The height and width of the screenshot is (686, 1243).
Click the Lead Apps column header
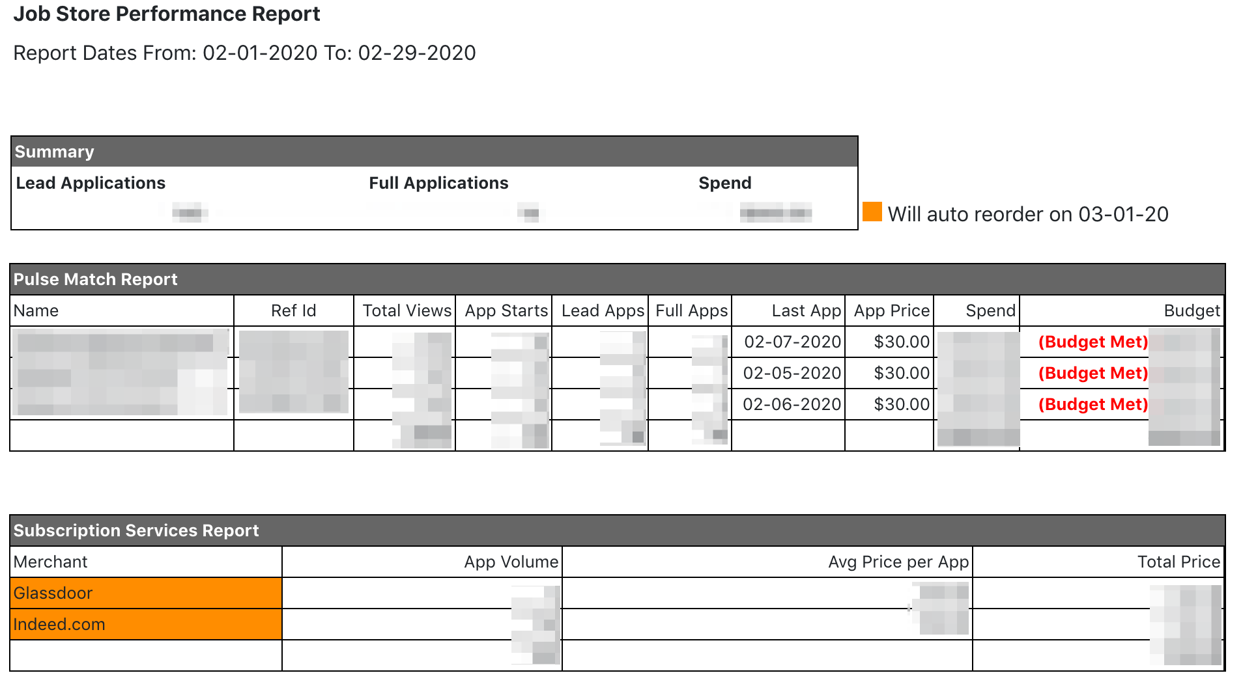tap(603, 310)
